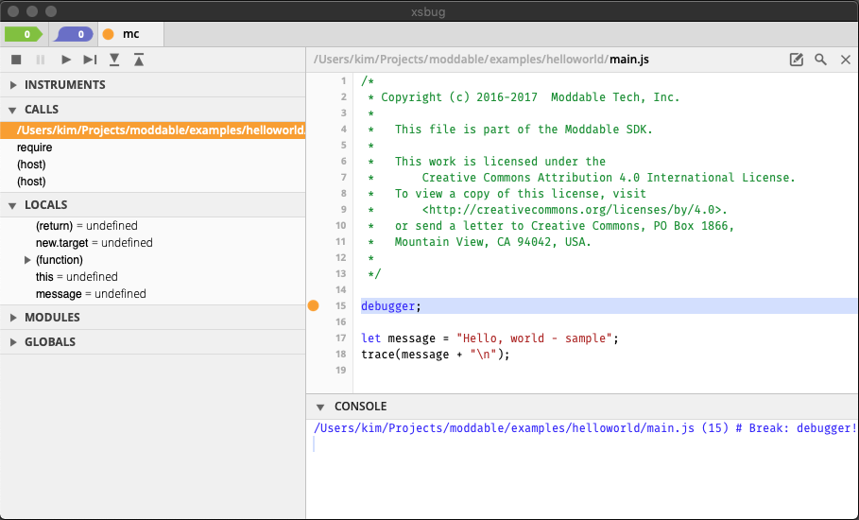This screenshot has height=520, width=859.
Task: Click the trace(message + "\n") line
Action: 436,355
